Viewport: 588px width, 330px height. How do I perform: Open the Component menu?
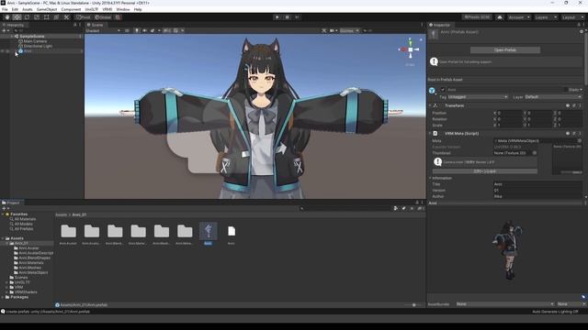coord(71,9)
